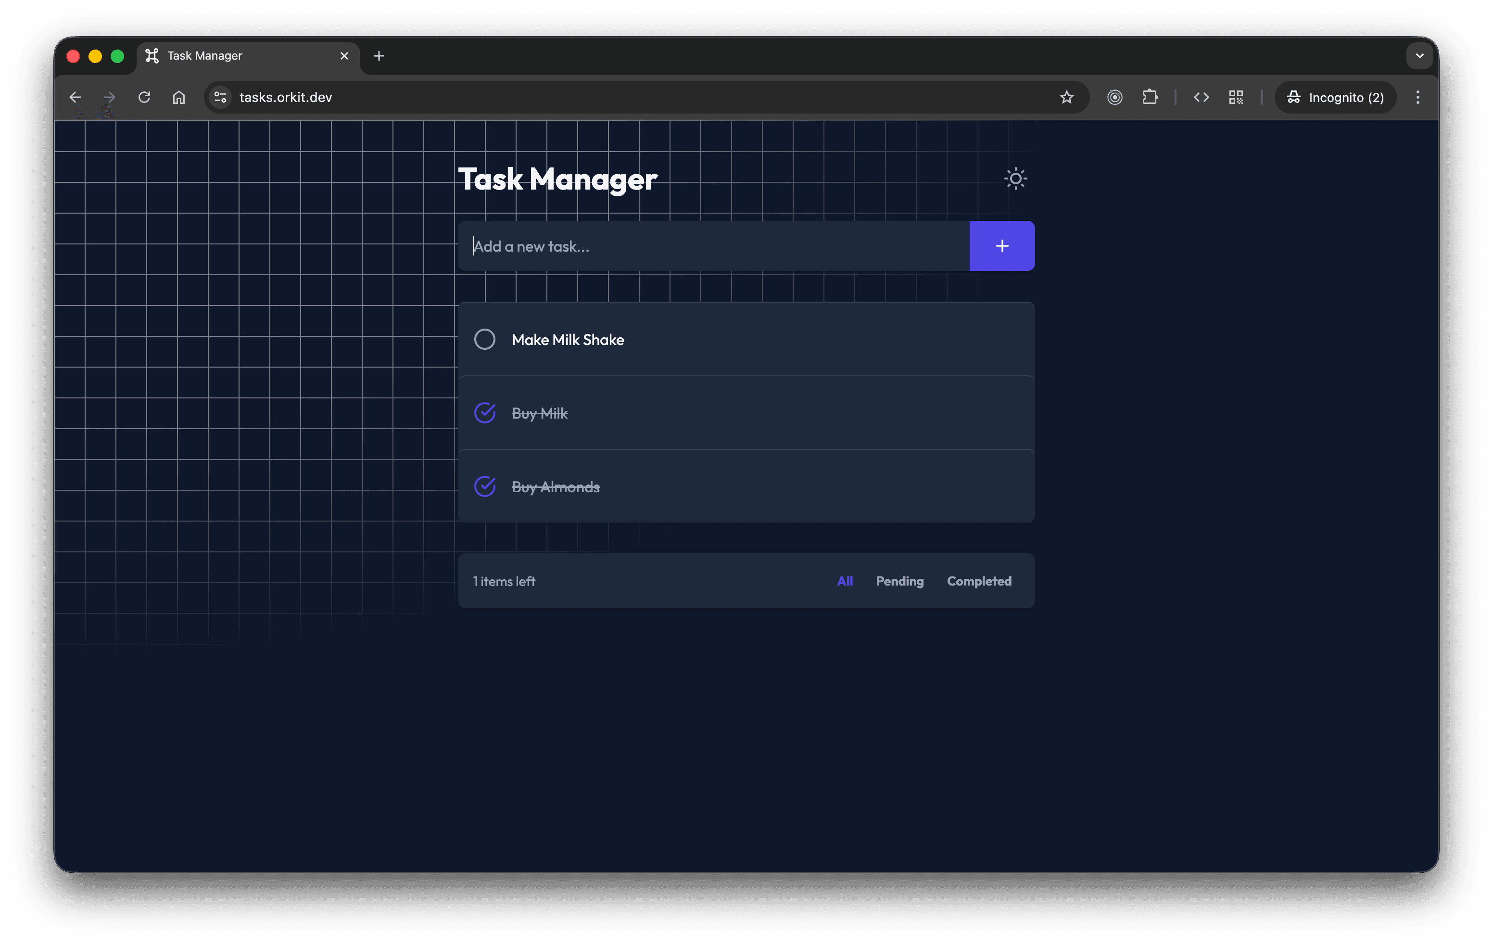
Task: Bookmark this page with the star icon
Action: [1066, 97]
